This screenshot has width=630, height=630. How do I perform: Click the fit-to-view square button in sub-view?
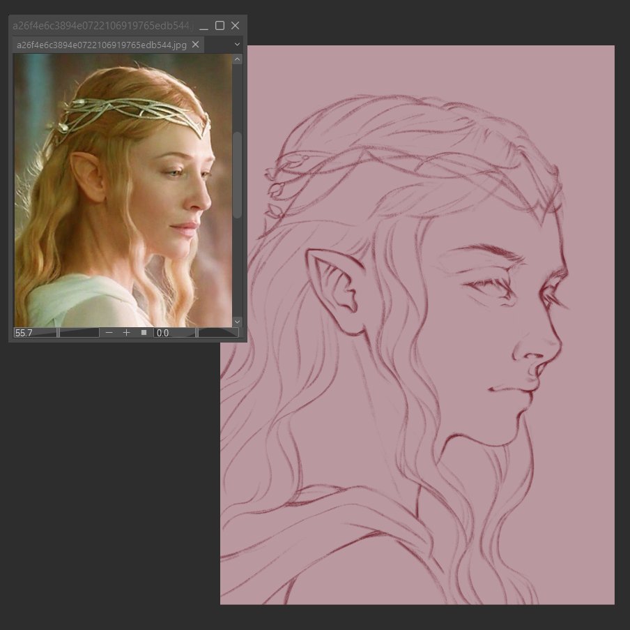click(144, 333)
